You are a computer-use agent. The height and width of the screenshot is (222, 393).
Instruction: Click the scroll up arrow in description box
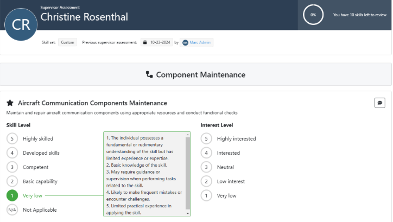pos(188,134)
